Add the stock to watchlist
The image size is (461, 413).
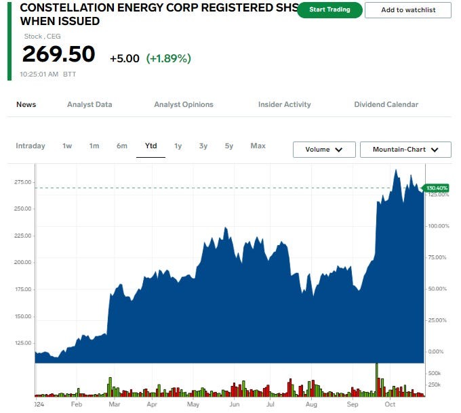[x=407, y=10]
